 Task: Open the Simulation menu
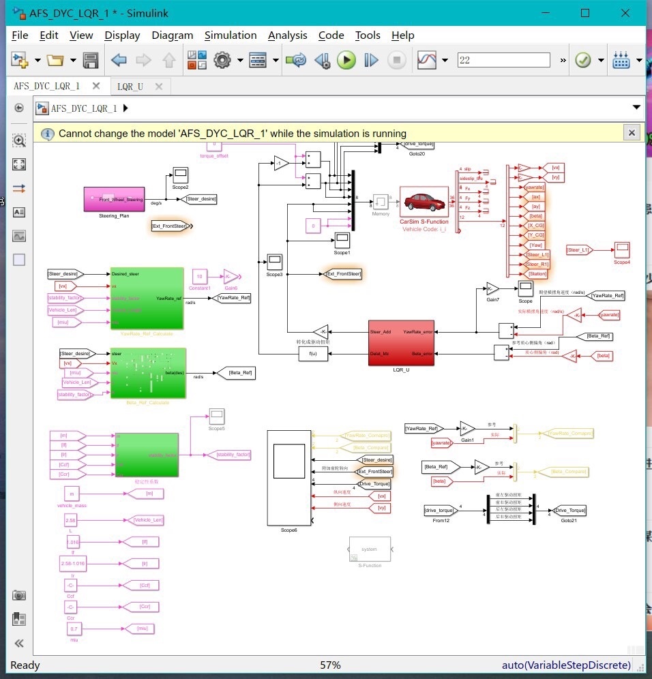click(231, 35)
